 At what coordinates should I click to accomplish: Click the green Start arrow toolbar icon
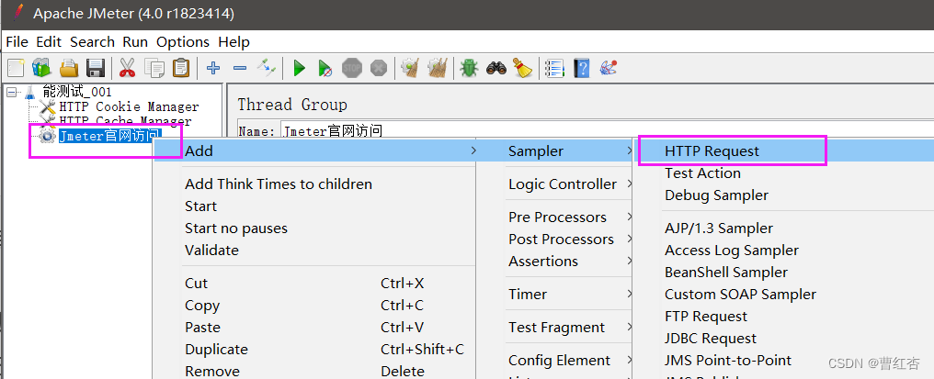299,68
